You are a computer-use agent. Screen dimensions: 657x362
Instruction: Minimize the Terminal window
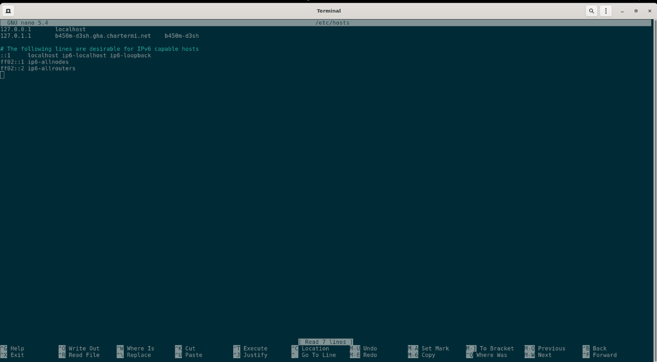coord(623,10)
